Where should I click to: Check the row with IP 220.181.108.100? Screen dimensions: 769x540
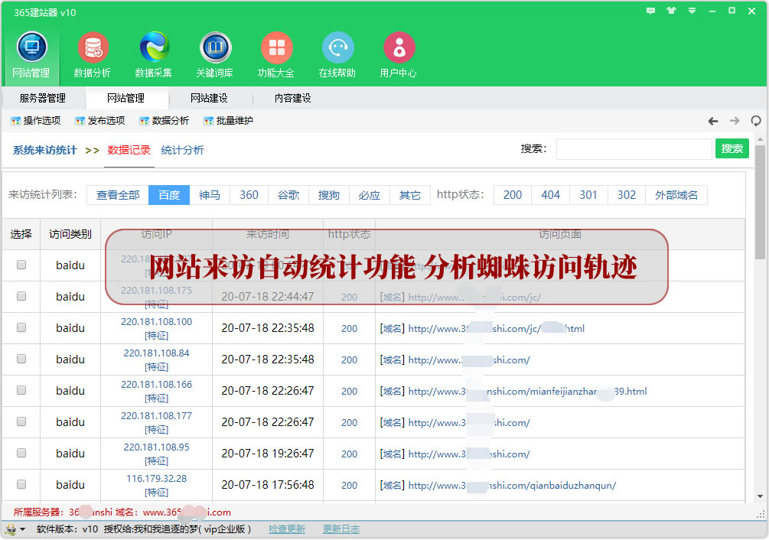point(21,327)
